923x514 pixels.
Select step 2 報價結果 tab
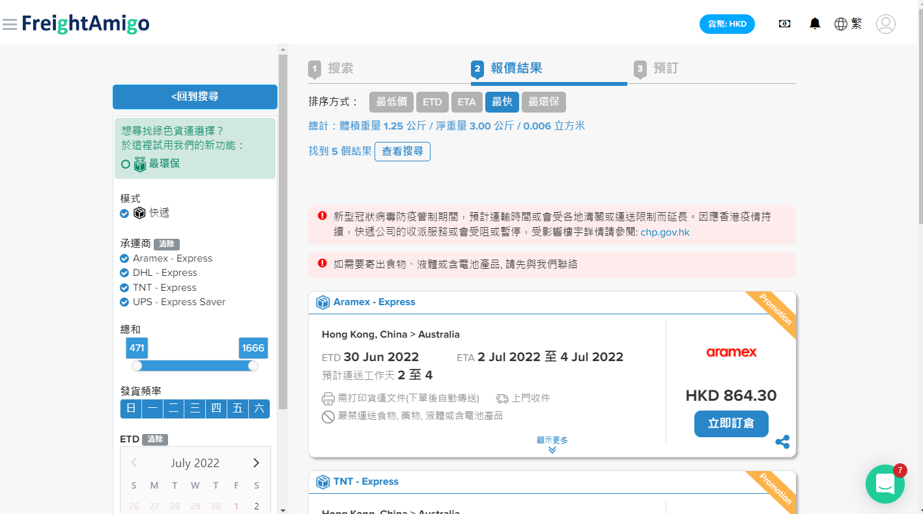pos(508,68)
